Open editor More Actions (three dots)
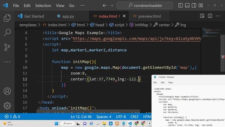The height and width of the screenshot is (127, 225). coord(218,16)
